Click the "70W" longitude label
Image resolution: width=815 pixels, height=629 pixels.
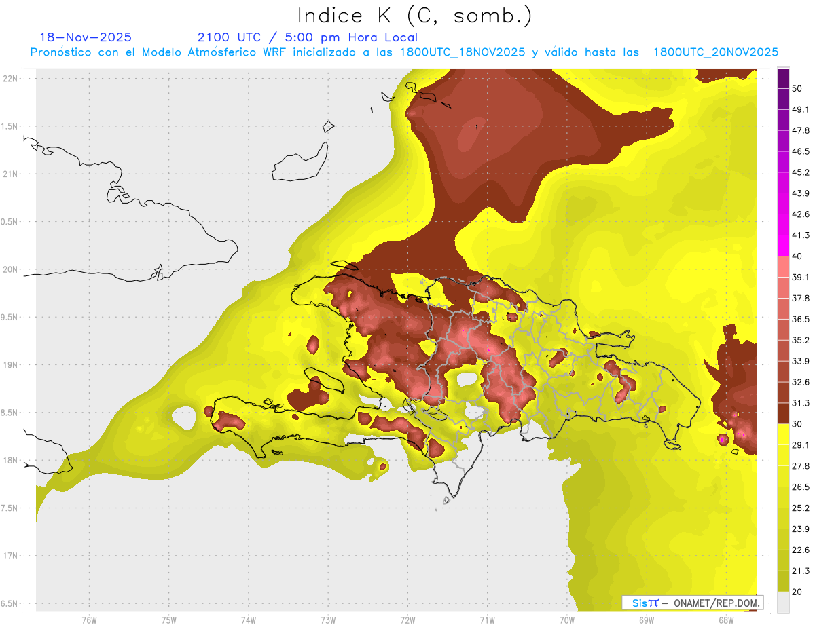coord(567,620)
